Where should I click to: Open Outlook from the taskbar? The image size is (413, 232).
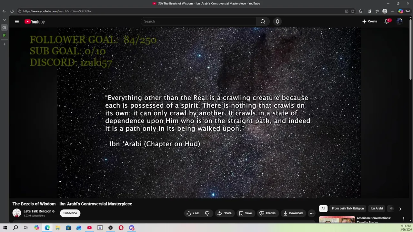[79, 228]
